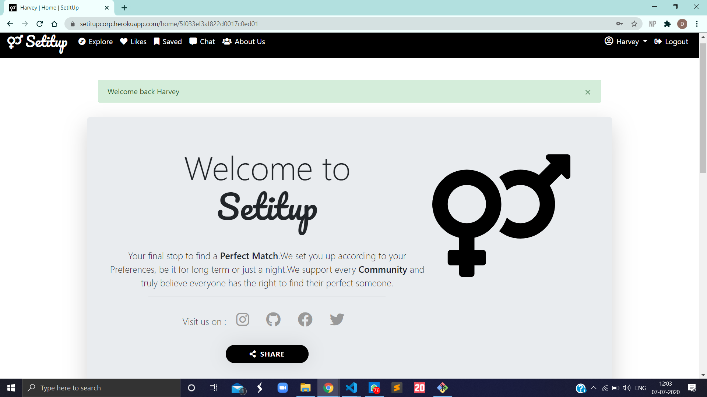Open the GitHub social icon

[x=273, y=319]
